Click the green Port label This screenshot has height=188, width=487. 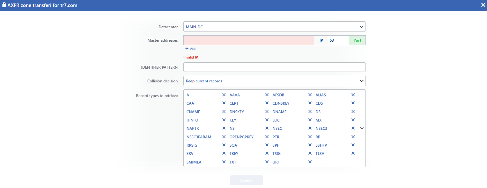coord(358,40)
